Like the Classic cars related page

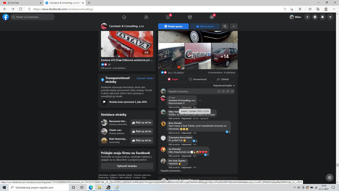pos(142,131)
